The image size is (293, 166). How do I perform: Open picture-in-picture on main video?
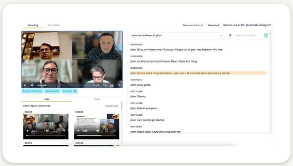pos(112,85)
